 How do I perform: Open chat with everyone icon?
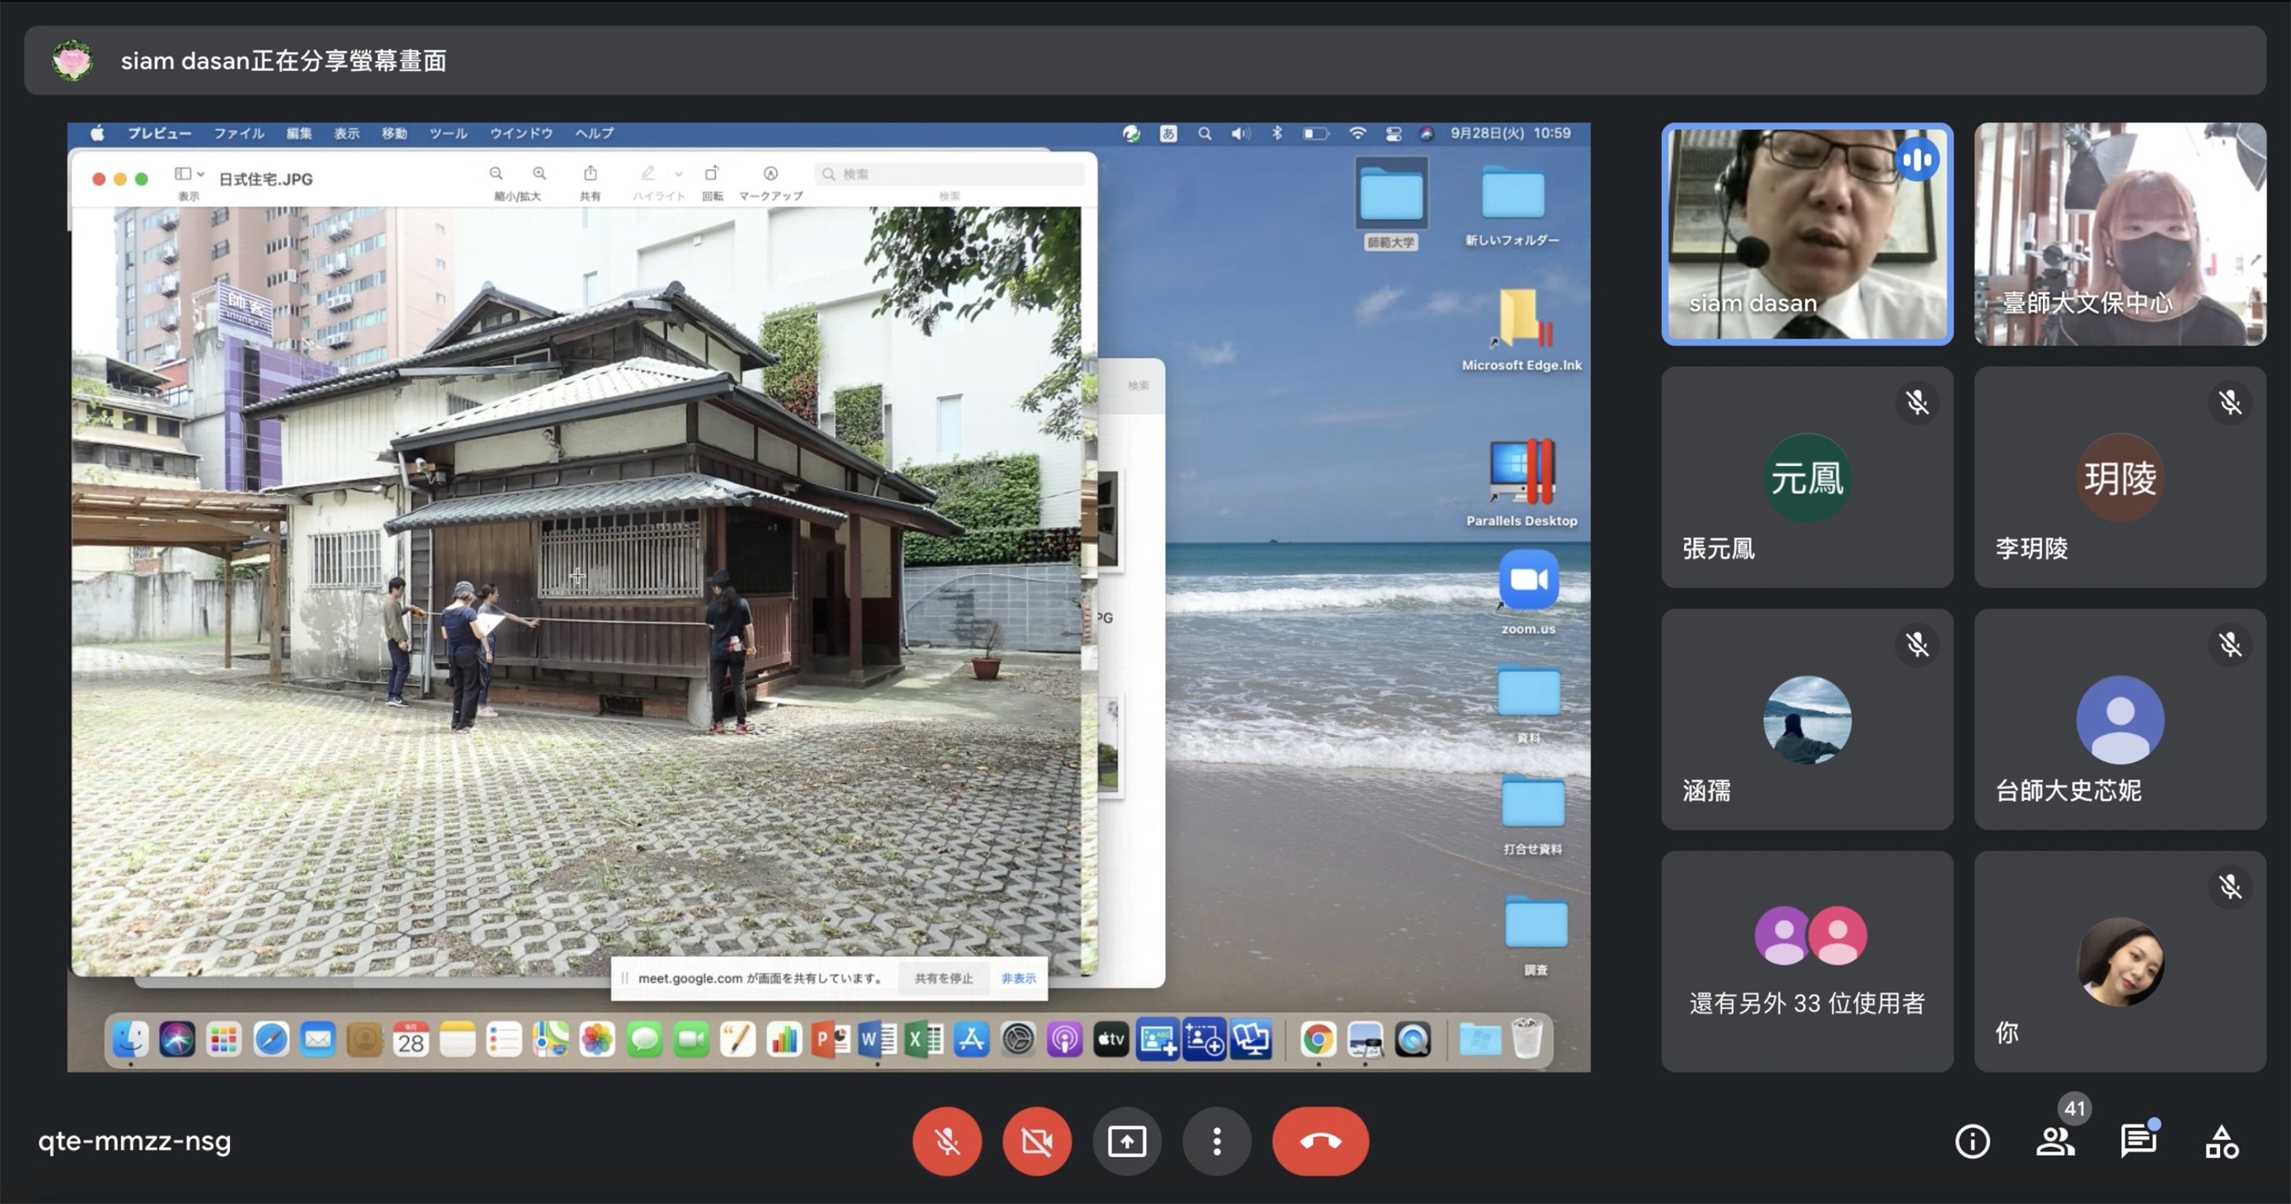click(2138, 1141)
